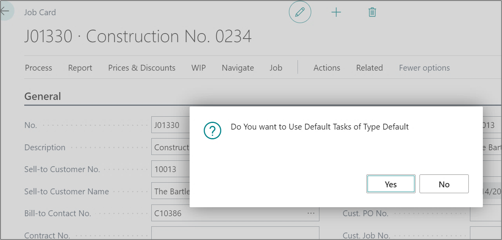Click the question mark dialog icon
This screenshot has height=240, width=502.
212,130
